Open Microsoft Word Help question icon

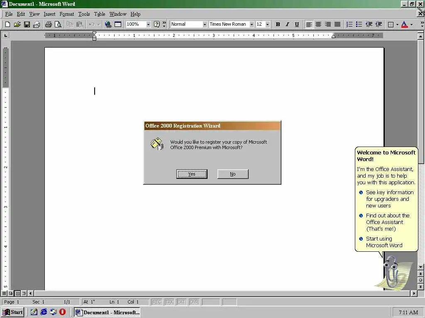click(156, 24)
